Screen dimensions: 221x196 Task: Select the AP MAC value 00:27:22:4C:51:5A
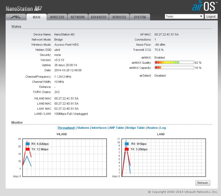click(166, 34)
